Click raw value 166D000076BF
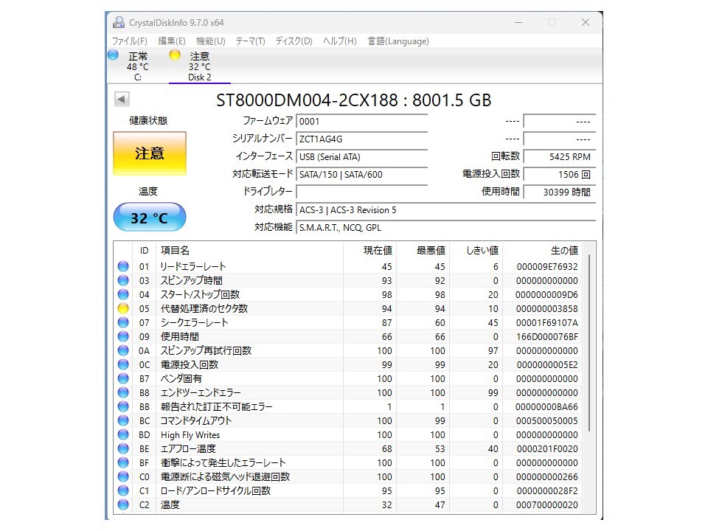708x531 pixels. (x=546, y=337)
